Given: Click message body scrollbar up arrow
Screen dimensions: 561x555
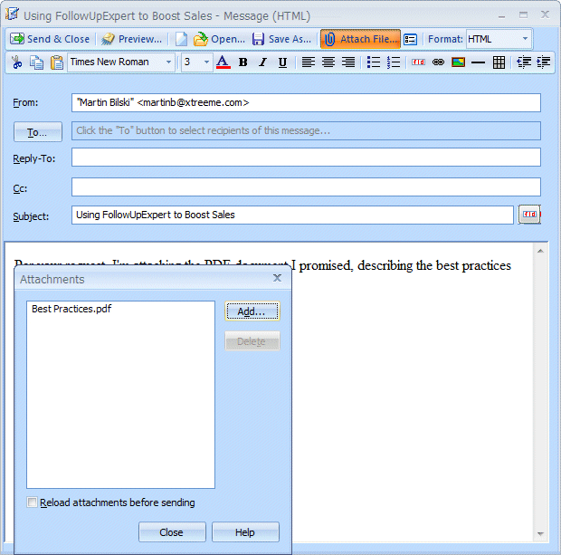Looking at the screenshot, I should (540, 252).
